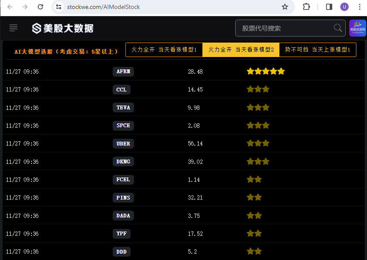The height and width of the screenshot is (260, 367).
Task: Open the DDD ticker
Action: [122, 251]
